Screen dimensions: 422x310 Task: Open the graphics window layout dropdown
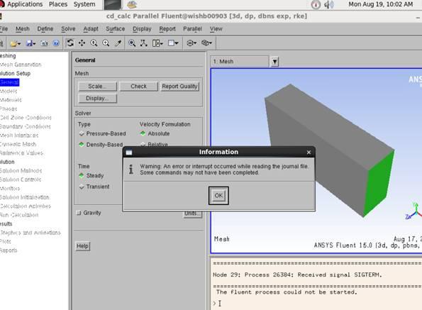click(173, 43)
